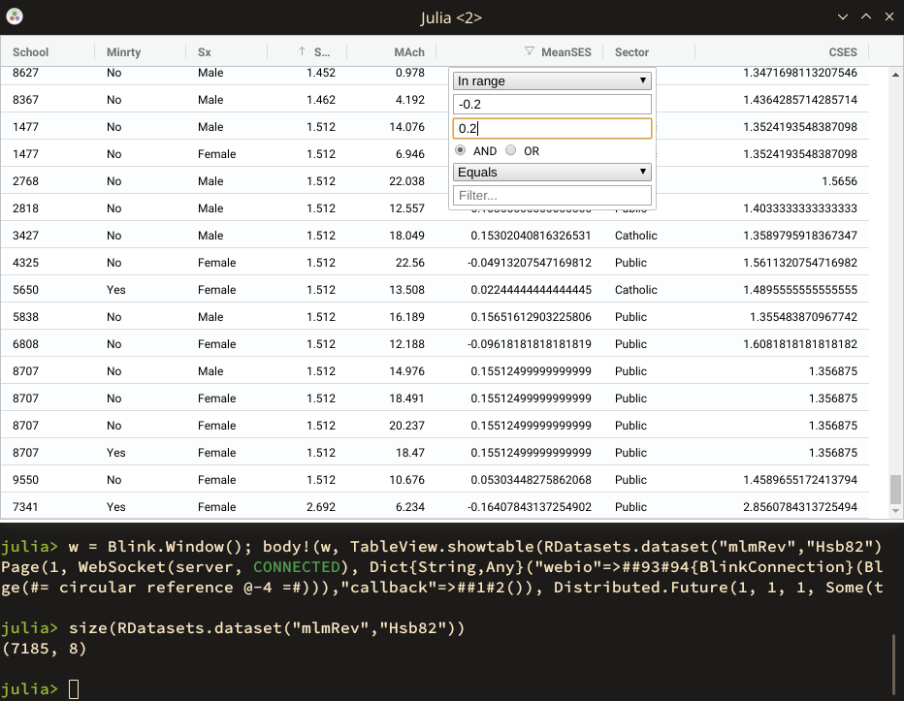The image size is (904, 701).
Task: Open the 'Equals' second condition dropdown
Action: point(552,172)
